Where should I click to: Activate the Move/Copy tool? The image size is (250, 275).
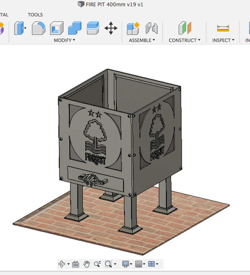[111, 28]
